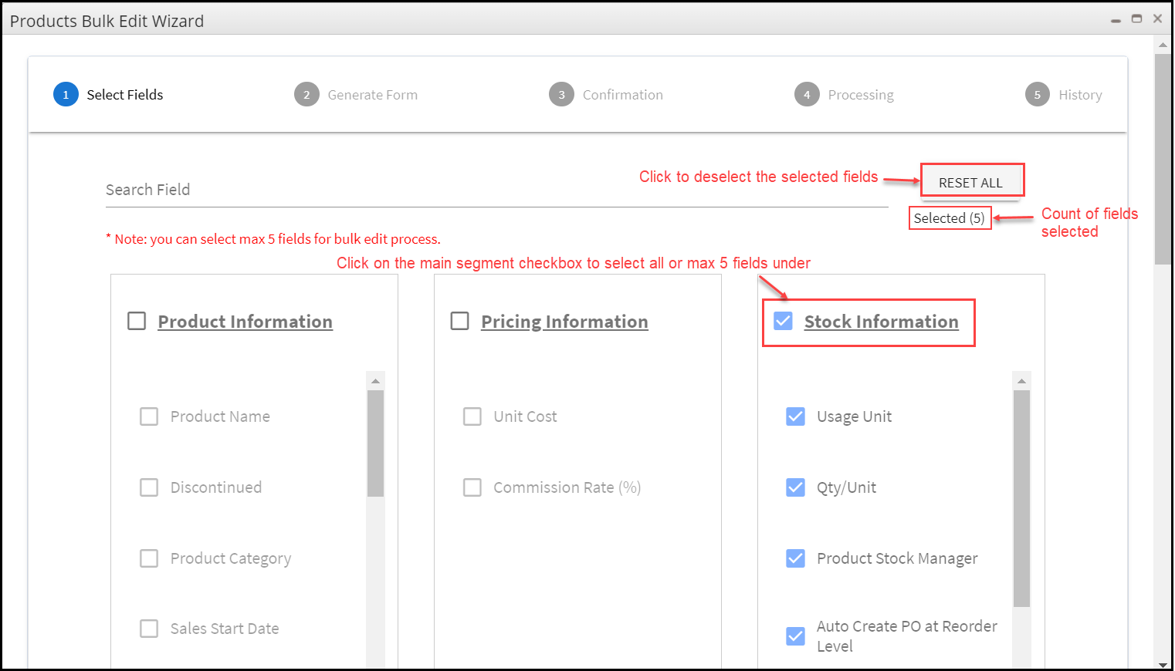This screenshot has width=1175, height=671.
Task: Open the Product Information heading link
Action: coord(245,322)
